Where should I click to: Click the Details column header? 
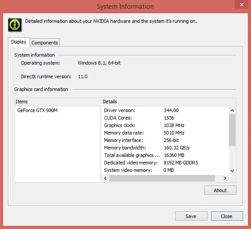169,102
